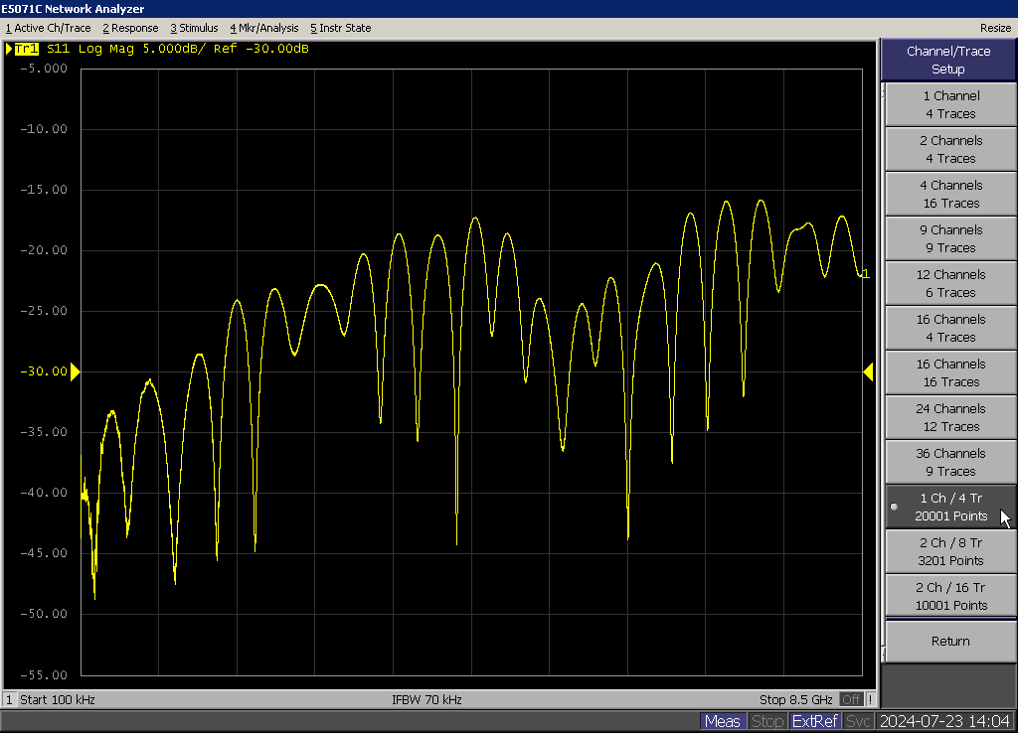The height and width of the screenshot is (733, 1018).
Task: Choose the 16 Channels 16 Traces softkey
Action: click(x=950, y=372)
